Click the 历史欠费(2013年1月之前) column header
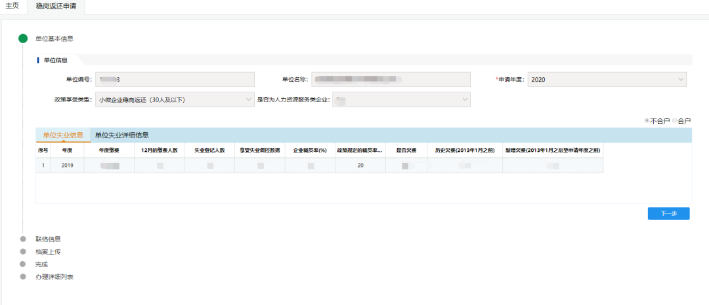Viewport: 709px width, 305px height. point(465,151)
